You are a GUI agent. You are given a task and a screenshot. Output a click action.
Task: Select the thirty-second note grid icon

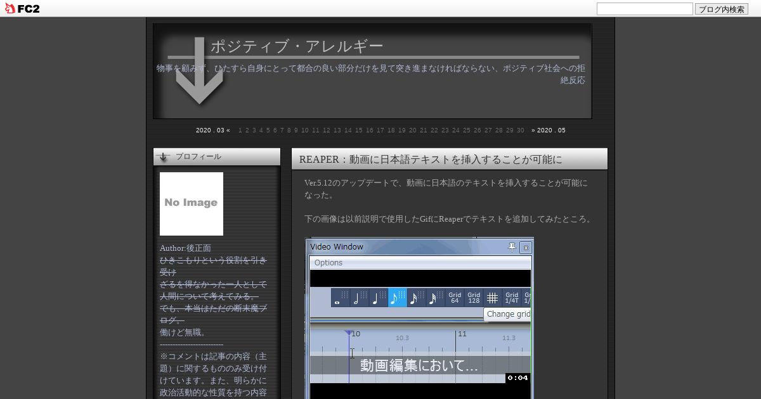pyautogui.click(x=436, y=298)
